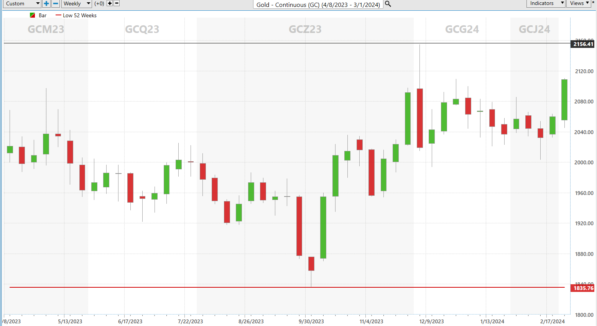Click the blue minus zoom-out button

tap(56, 3)
